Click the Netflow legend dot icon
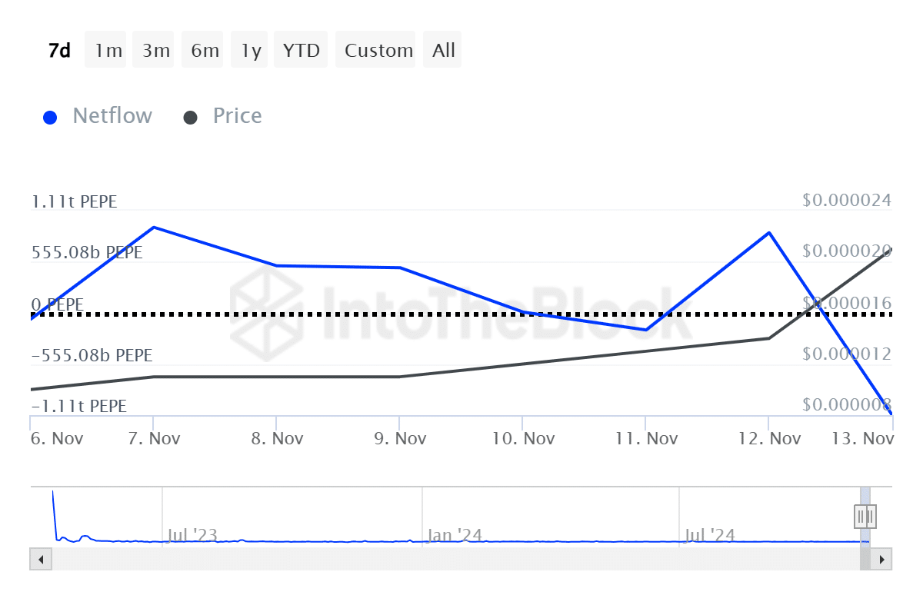The width and height of the screenshot is (923, 615). coord(50,117)
